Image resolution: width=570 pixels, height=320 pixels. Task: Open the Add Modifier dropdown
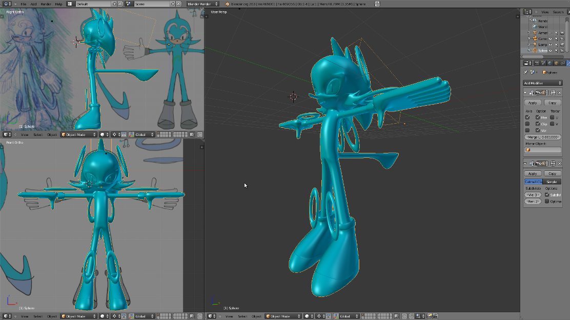coord(542,83)
